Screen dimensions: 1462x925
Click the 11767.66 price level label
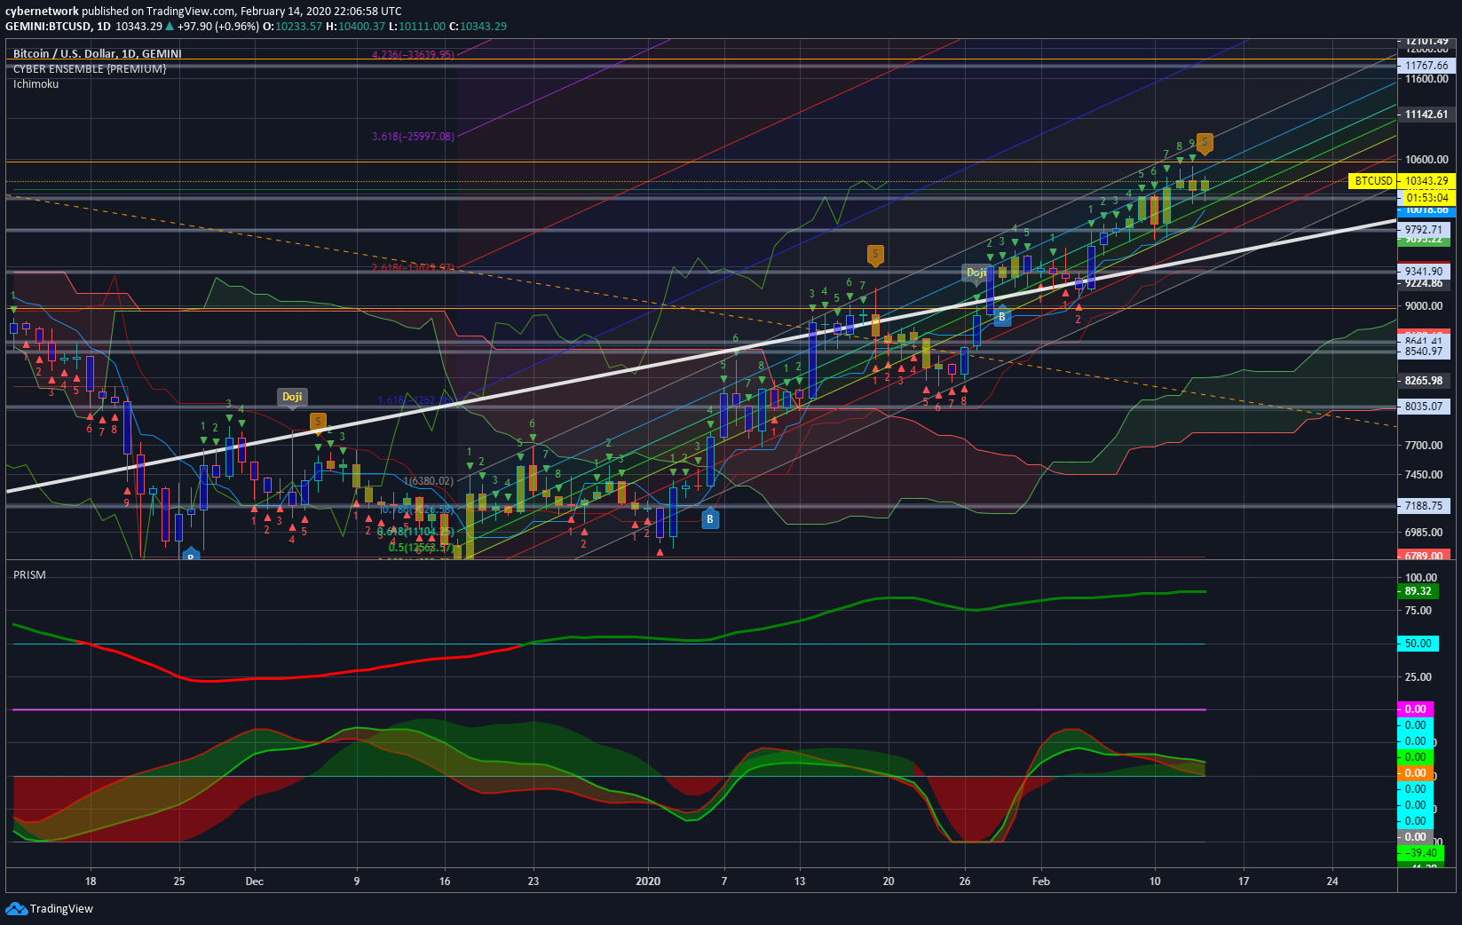[x=1426, y=66]
